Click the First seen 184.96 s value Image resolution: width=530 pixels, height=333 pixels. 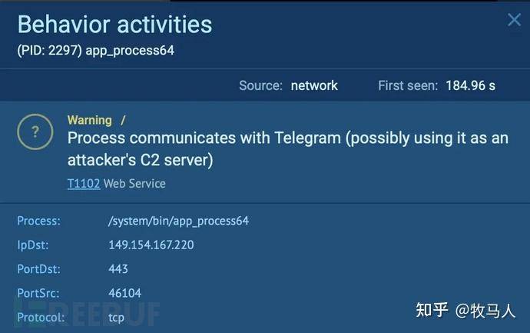pos(470,85)
